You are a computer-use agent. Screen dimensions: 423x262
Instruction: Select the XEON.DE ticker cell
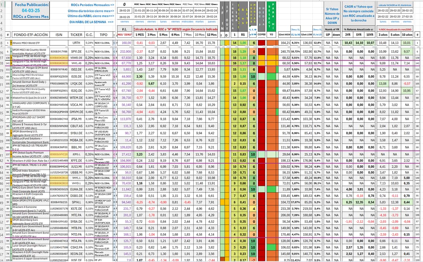(76, 254)
